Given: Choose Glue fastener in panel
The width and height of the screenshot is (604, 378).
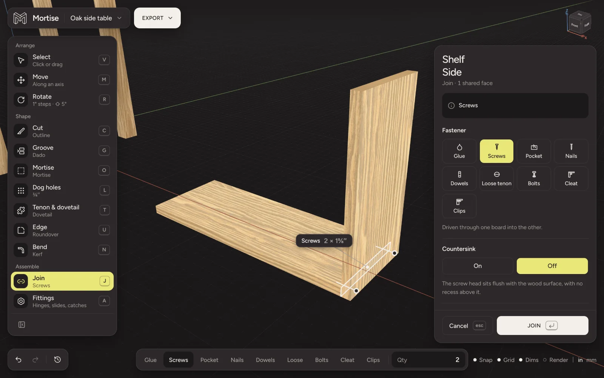Looking at the screenshot, I should pyautogui.click(x=459, y=151).
